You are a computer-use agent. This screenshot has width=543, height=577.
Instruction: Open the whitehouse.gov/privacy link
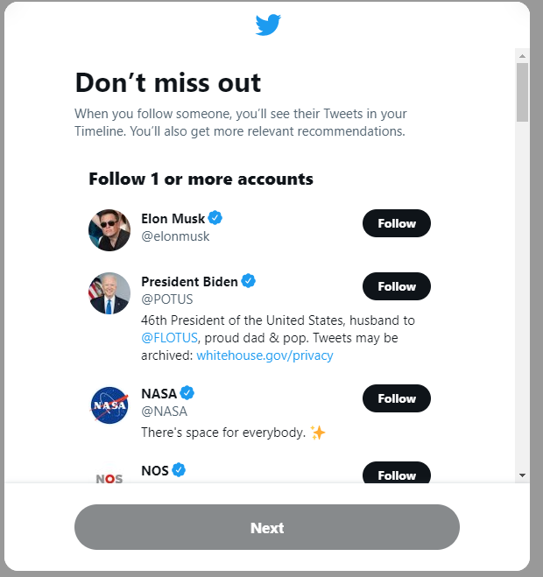pyautogui.click(x=264, y=355)
